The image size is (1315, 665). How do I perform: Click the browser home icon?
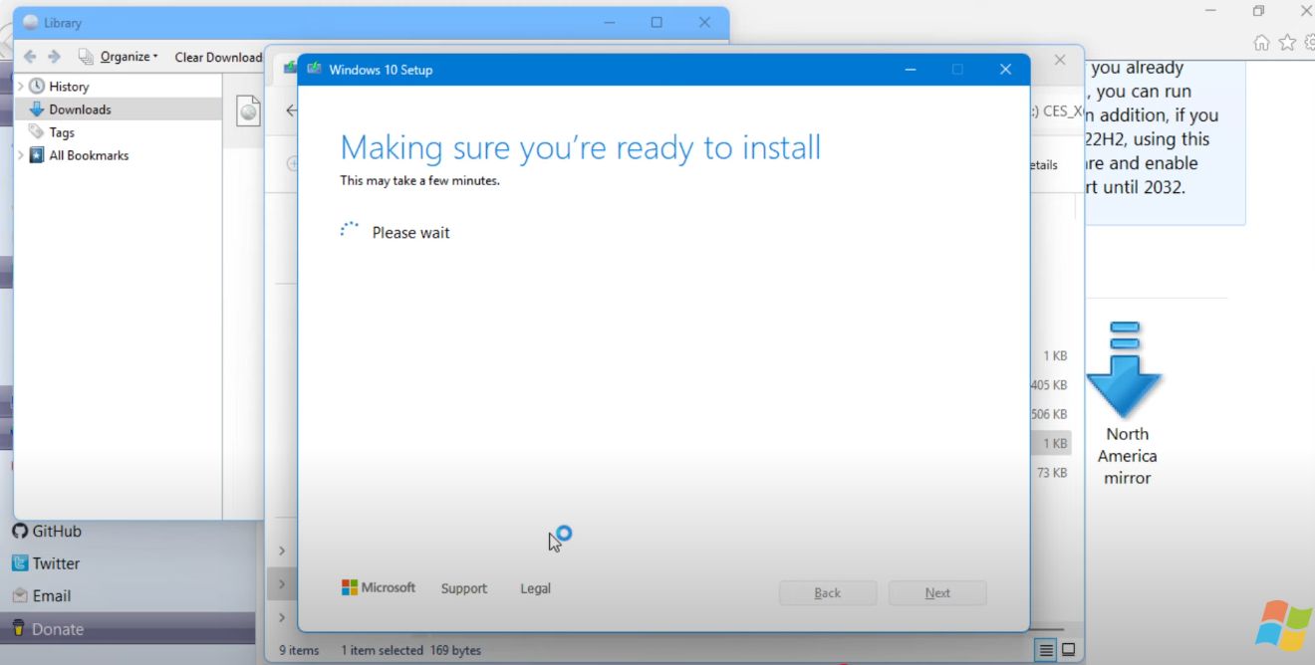(1261, 42)
